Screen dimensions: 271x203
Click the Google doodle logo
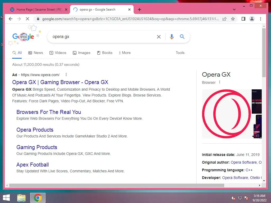[x=24, y=36]
